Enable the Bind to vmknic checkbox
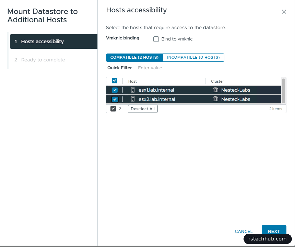The image size is (295, 247). click(156, 39)
